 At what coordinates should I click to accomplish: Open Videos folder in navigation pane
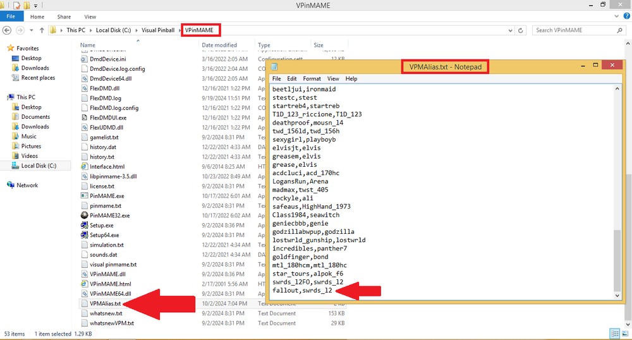point(30,156)
